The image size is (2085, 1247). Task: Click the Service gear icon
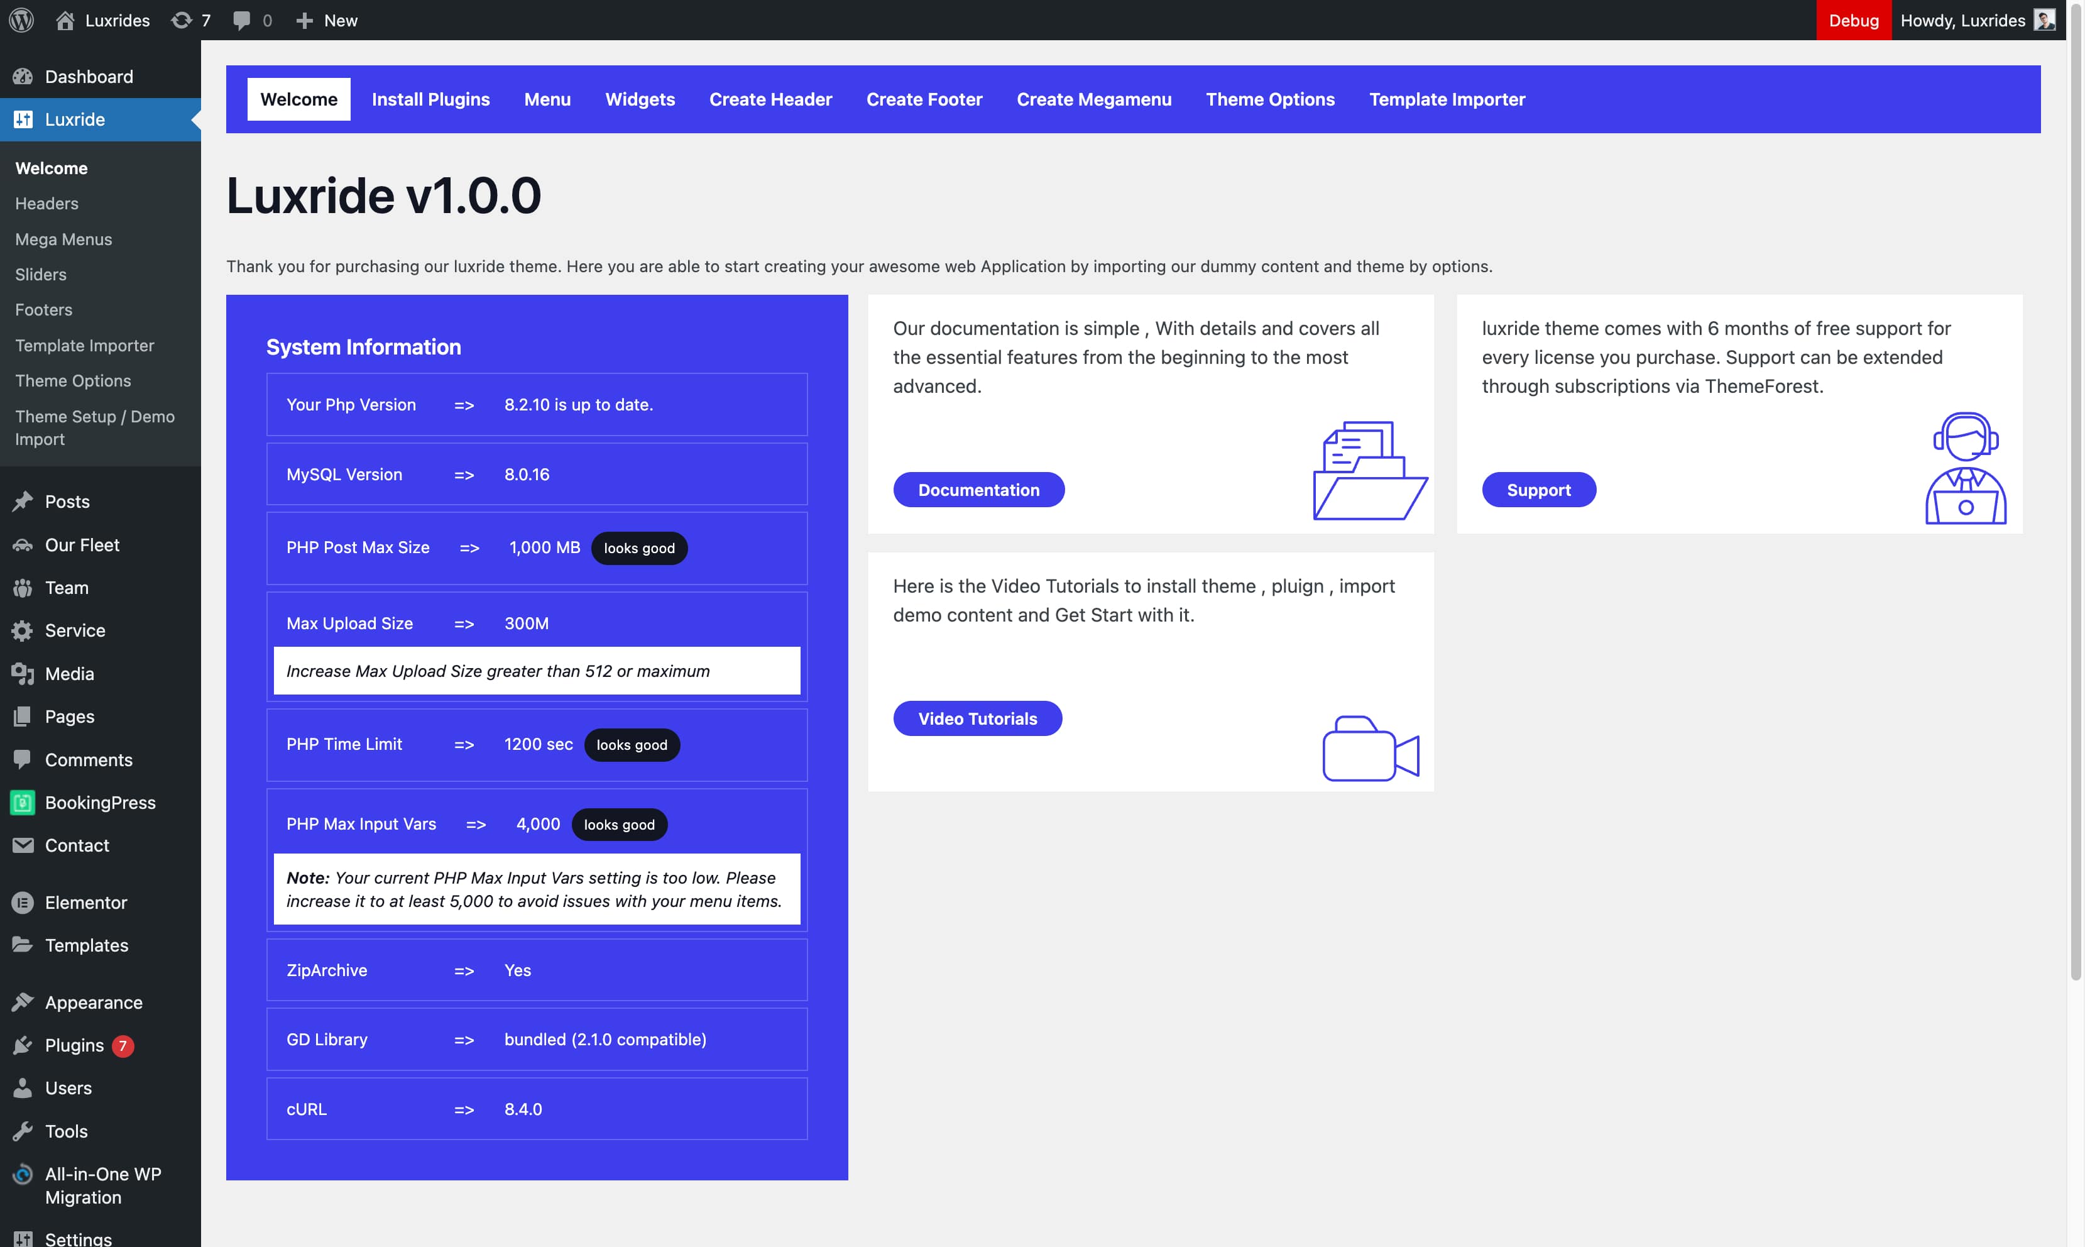23,630
